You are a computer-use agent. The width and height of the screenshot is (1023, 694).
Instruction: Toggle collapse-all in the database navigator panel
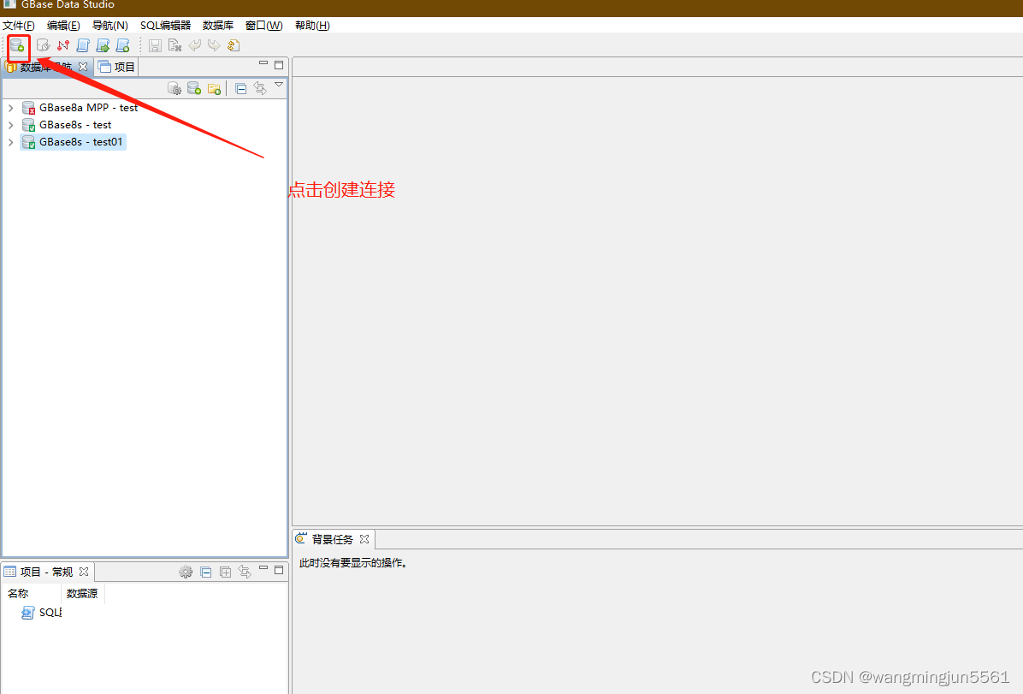[x=240, y=87]
